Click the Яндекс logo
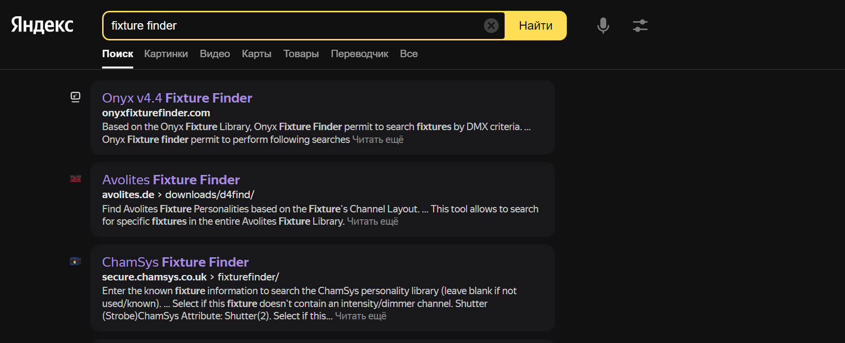Image resolution: width=845 pixels, height=343 pixels. click(x=42, y=25)
